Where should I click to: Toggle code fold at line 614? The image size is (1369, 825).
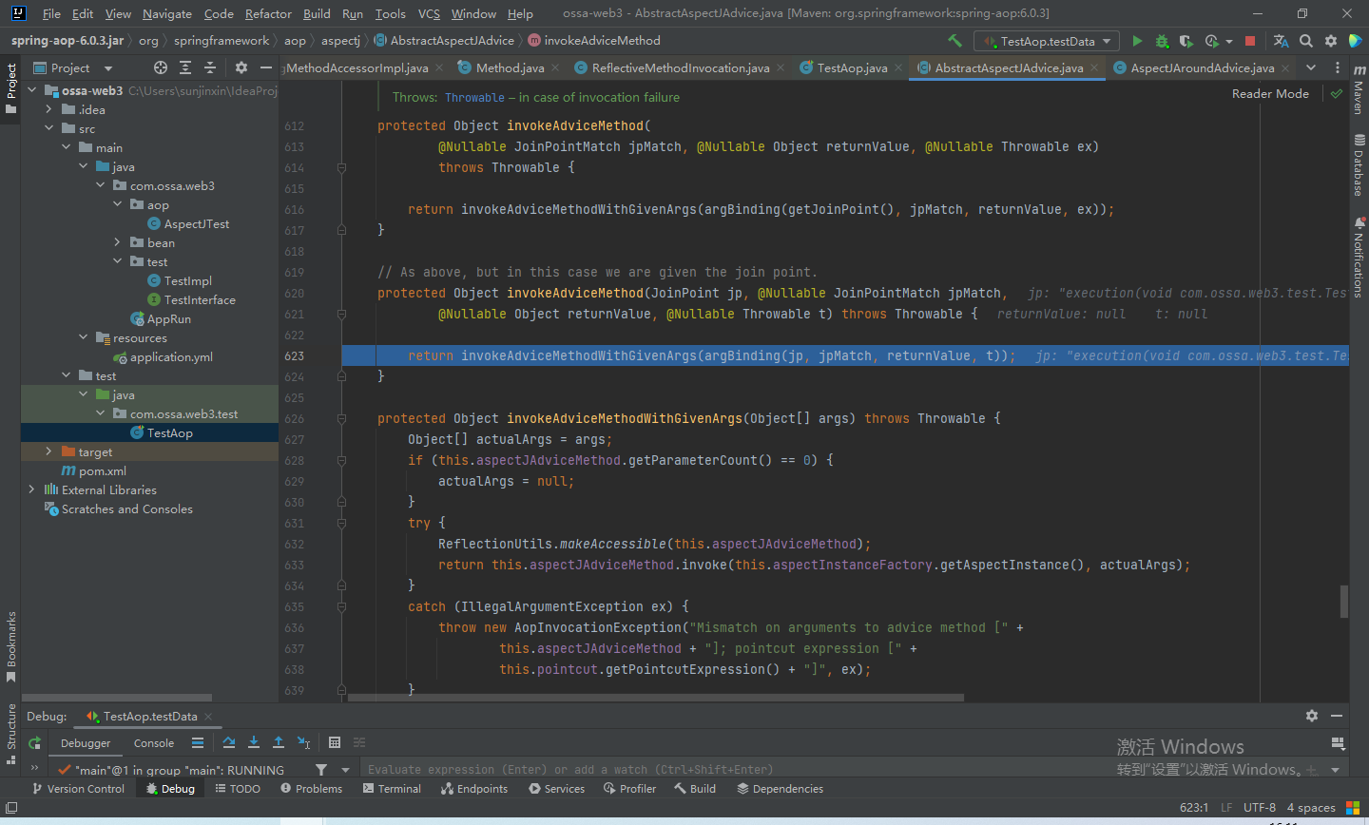341,167
